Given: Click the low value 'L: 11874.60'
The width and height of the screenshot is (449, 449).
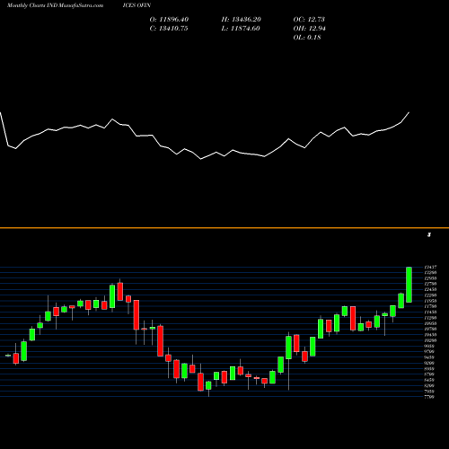Looking at the screenshot, I should [x=241, y=29].
